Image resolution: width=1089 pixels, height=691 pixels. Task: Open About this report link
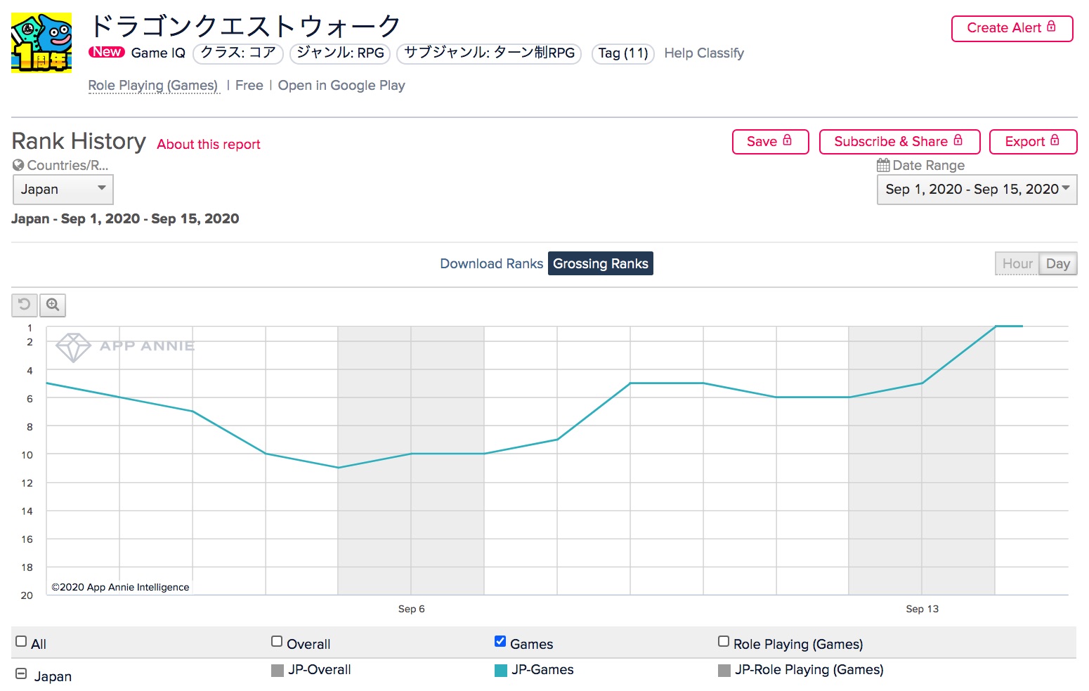(x=209, y=144)
